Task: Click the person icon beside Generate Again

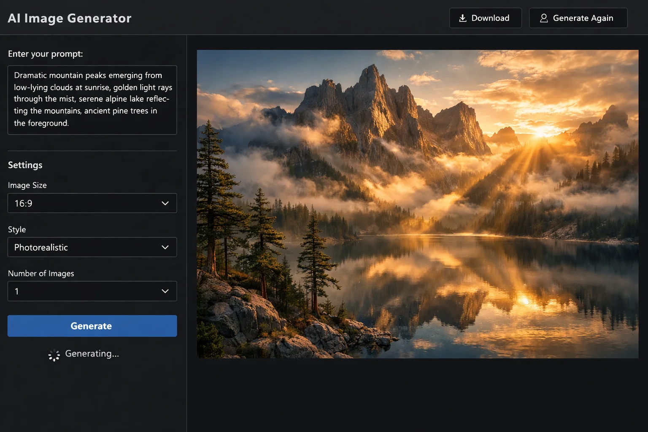Action: [544, 18]
